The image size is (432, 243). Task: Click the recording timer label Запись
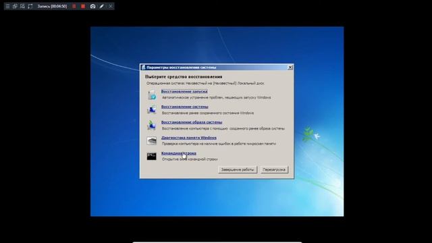(x=52, y=6)
